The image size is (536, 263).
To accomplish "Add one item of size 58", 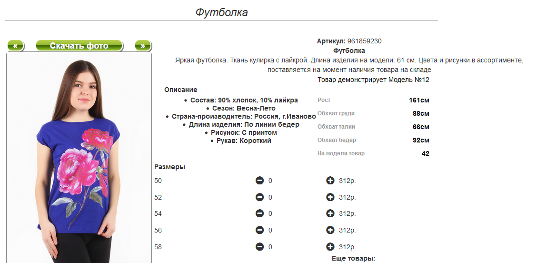I will [x=330, y=247].
